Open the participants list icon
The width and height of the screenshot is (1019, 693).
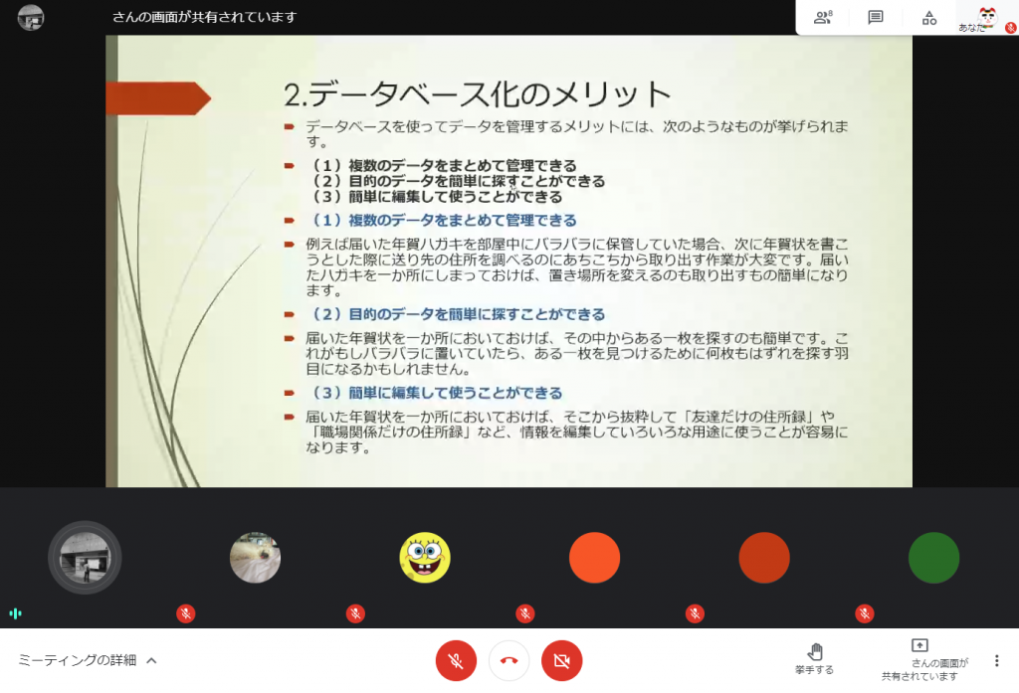(823, 17)
